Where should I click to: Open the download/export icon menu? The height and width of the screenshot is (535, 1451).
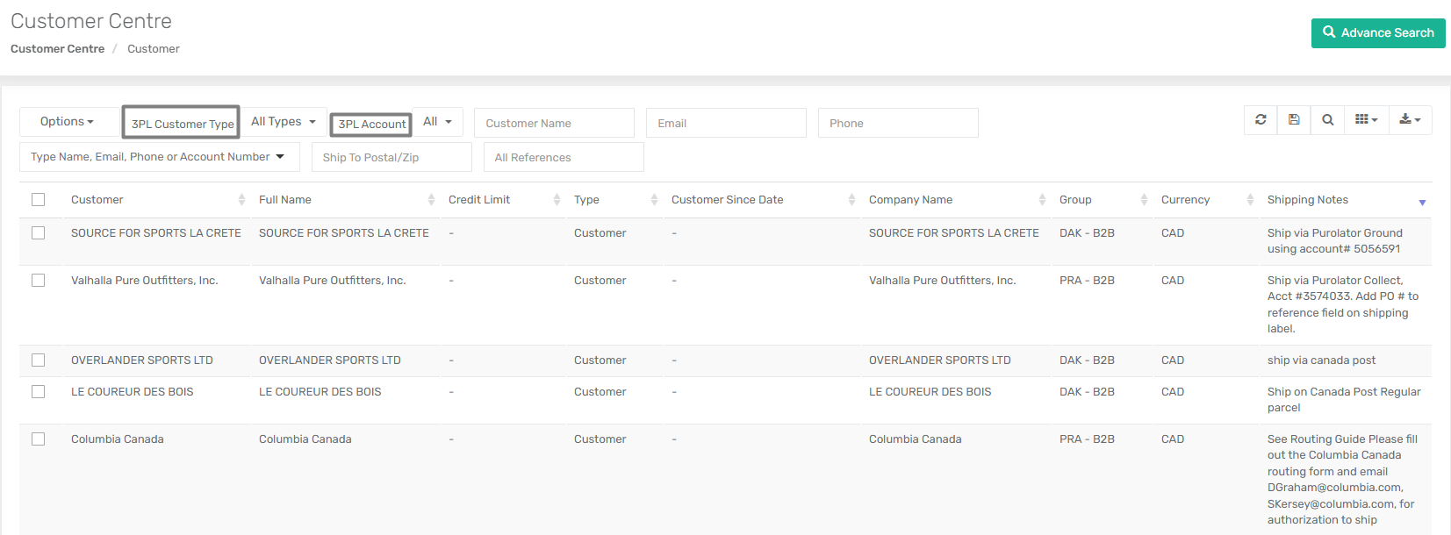click(x=1410, y=120)
